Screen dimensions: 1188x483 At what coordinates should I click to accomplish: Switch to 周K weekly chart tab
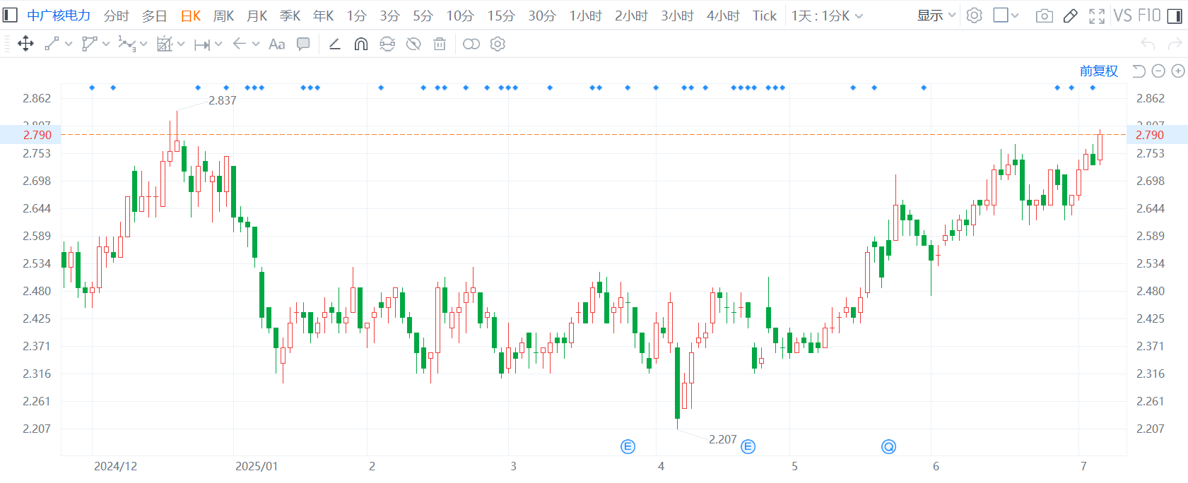click(223, 16)
